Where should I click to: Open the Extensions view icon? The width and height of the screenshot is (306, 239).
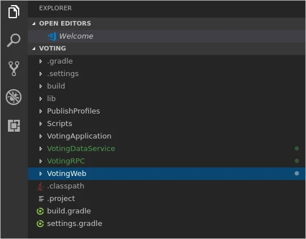point(14,125)
